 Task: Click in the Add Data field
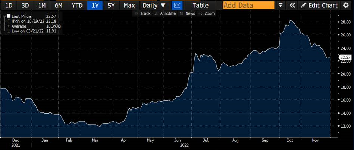click(x=249, y=5)
